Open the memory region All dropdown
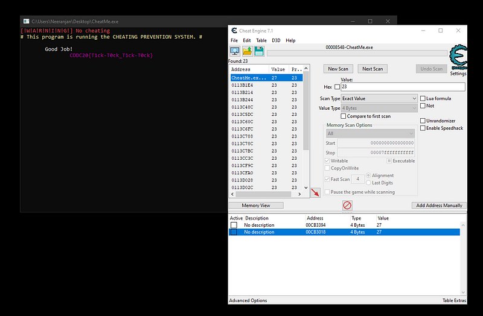This screenshot has height=316, width=483. pos(370,133)
